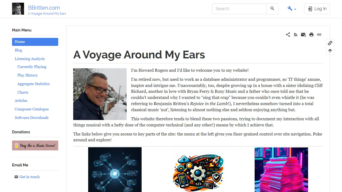Click the Buy Me a Music Score banner
The image size is (342, 192).
[35, 146]
